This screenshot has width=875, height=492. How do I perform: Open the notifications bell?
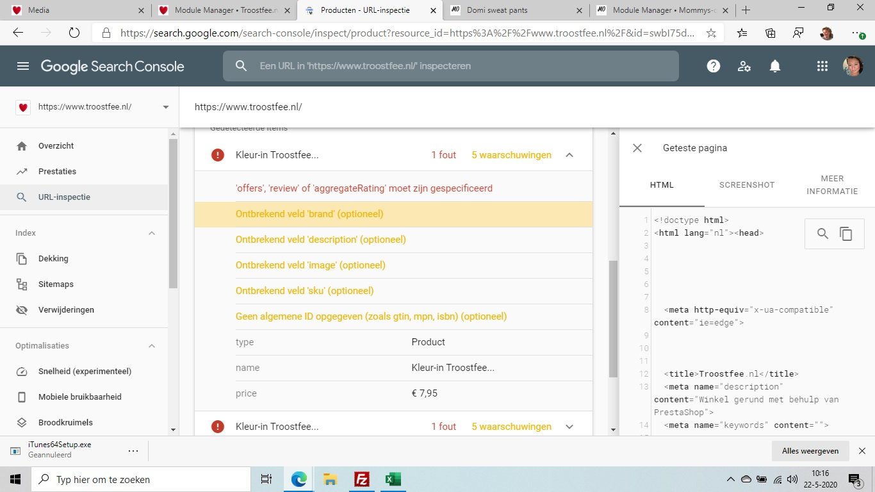775,66
